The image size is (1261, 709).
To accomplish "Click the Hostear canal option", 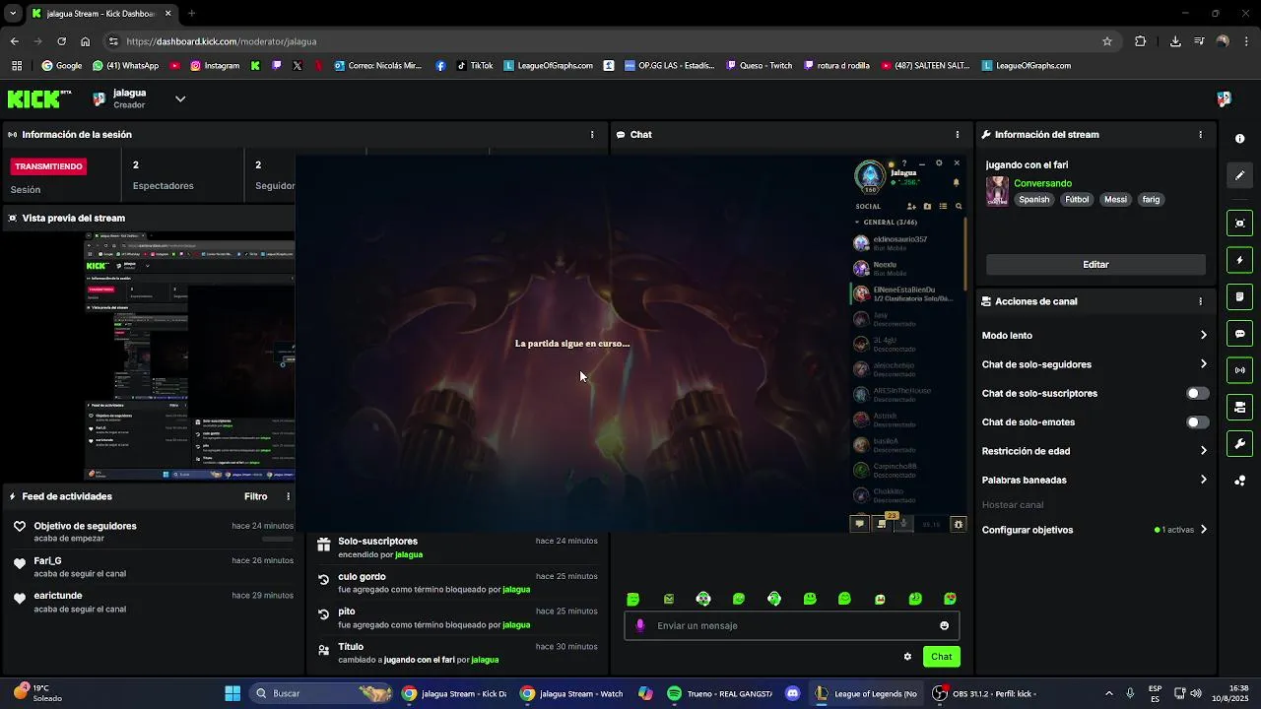I will tap(1012, 505).
